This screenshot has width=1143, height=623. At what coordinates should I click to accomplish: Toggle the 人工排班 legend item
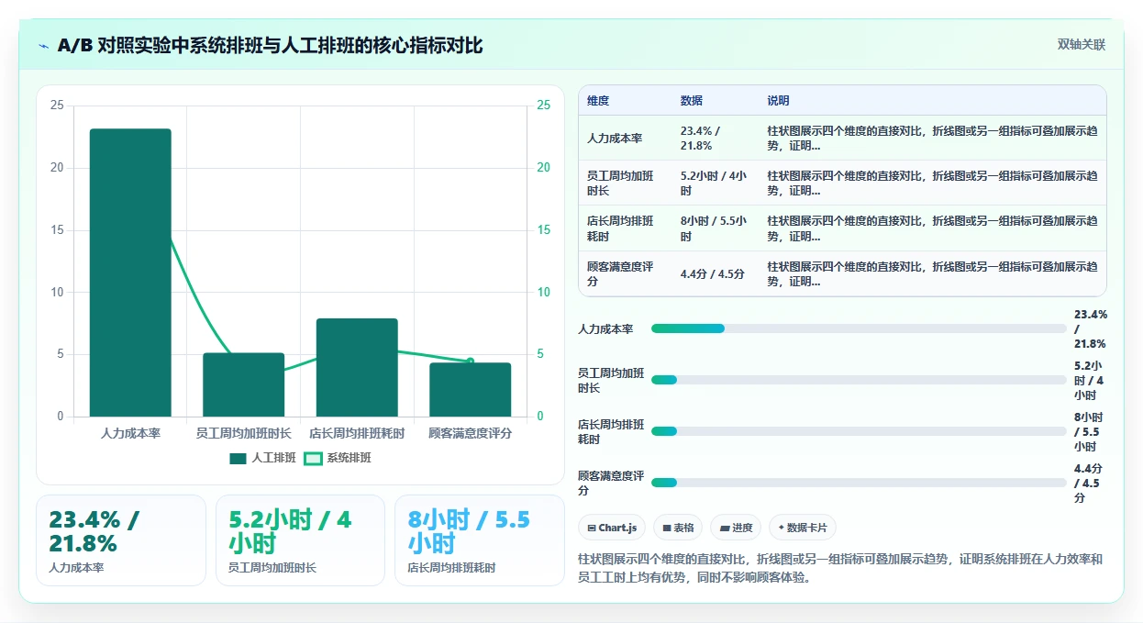point(262,458)
